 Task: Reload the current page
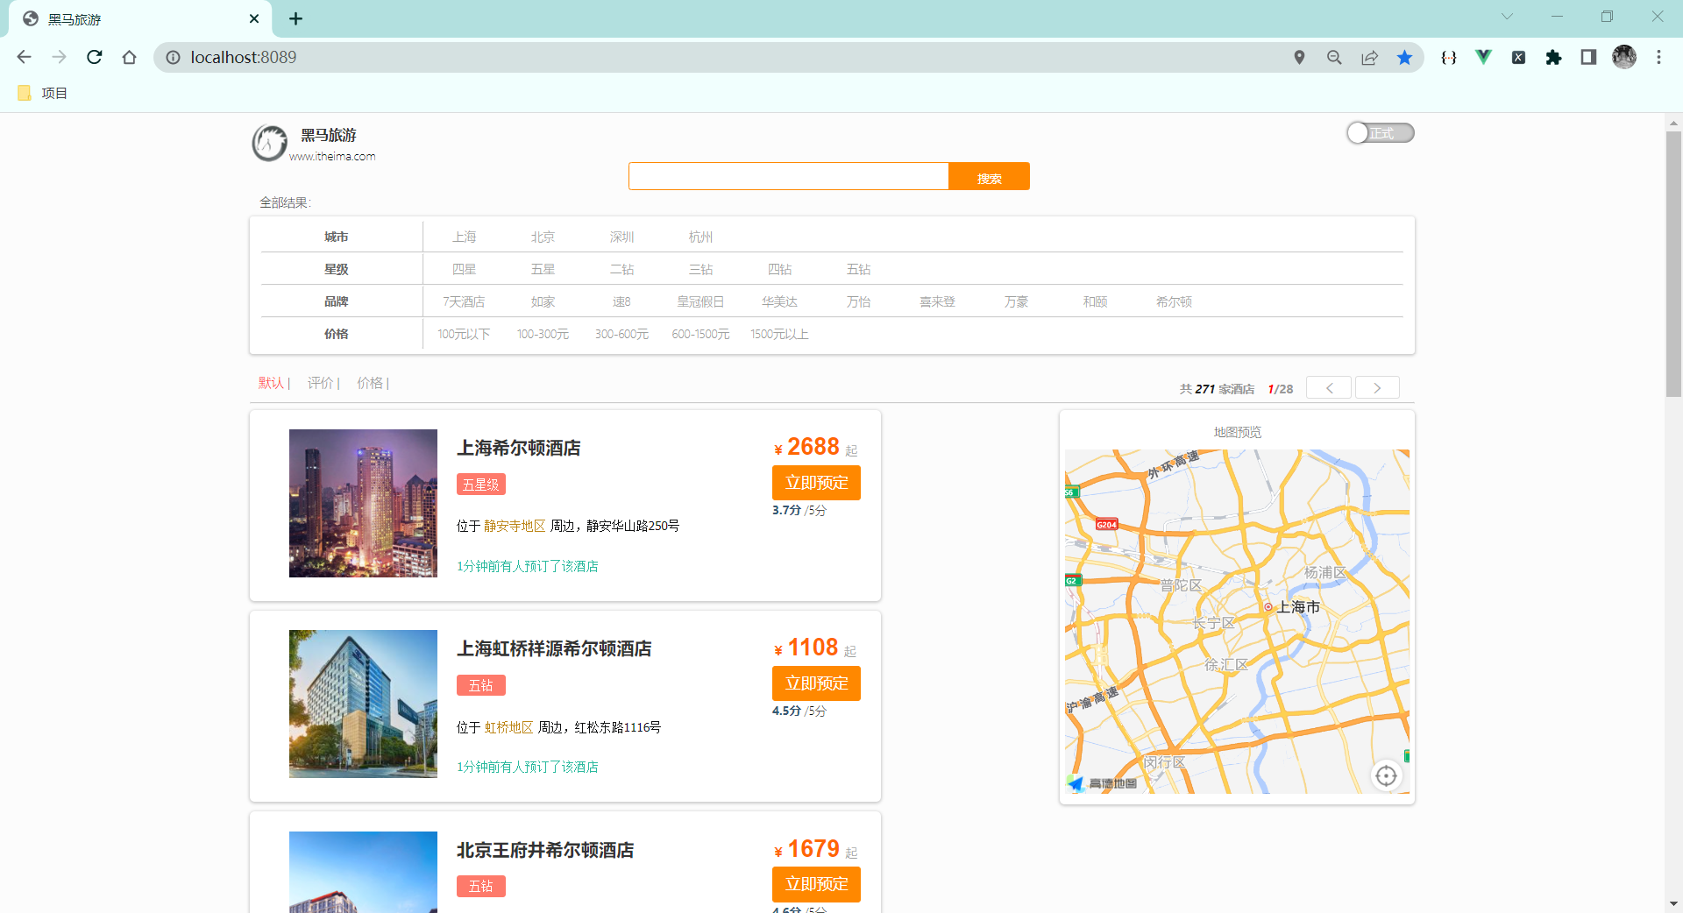click(x=95, y=57)
